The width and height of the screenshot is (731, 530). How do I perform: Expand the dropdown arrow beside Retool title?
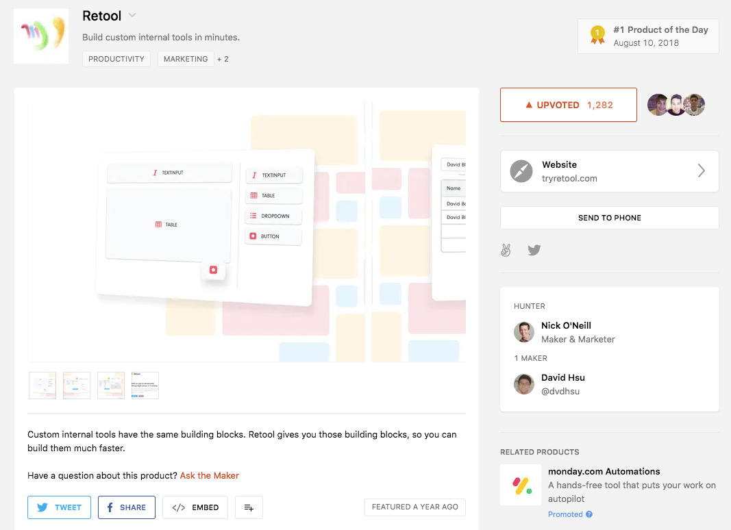[132, 16]
